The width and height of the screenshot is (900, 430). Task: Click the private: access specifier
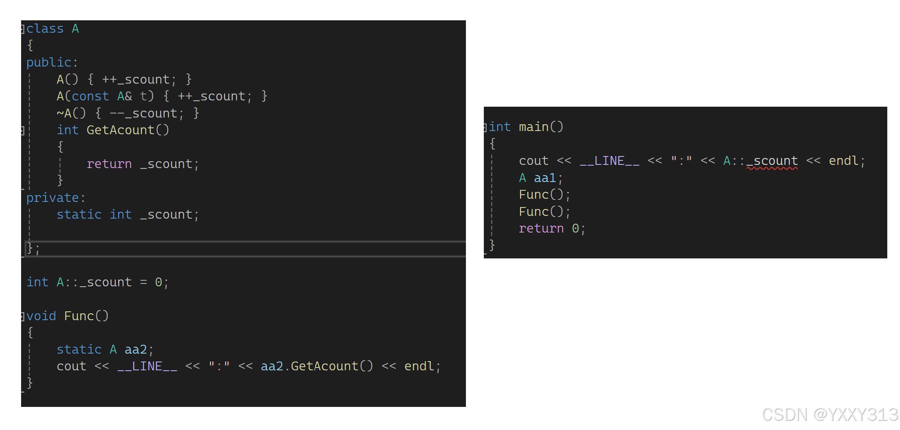point(56,198)
